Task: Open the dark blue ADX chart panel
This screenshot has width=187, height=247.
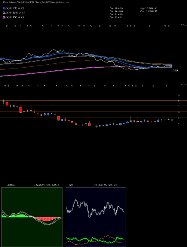Action: (x=96, y=217)
